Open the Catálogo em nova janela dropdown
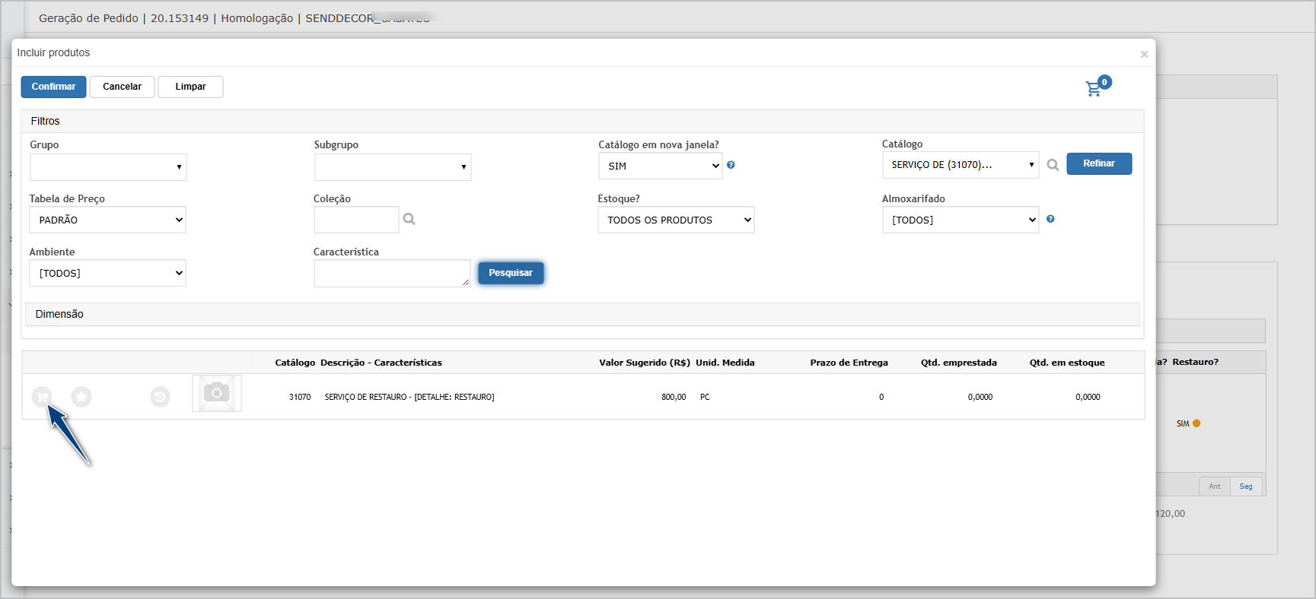This screenshot has height=599, width=1316. (x=661, y=166)
